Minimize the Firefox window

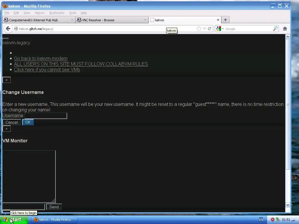273,6
